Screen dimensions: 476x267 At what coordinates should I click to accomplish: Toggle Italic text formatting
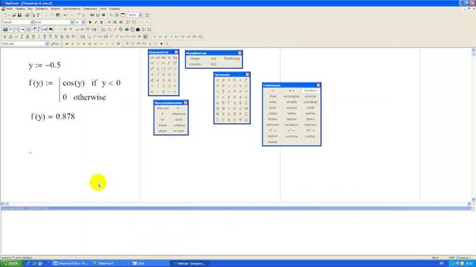(96, 22)
